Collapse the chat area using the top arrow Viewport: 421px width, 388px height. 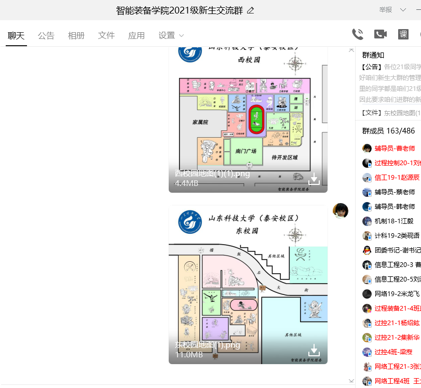[x=351, y=50]
